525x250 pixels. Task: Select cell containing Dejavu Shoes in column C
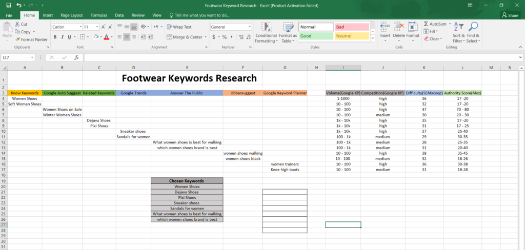tap(99, 120)
